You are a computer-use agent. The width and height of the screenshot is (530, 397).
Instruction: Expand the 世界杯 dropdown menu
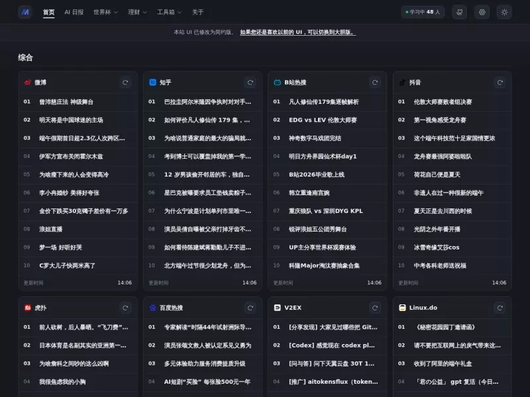tap(105, 12)
